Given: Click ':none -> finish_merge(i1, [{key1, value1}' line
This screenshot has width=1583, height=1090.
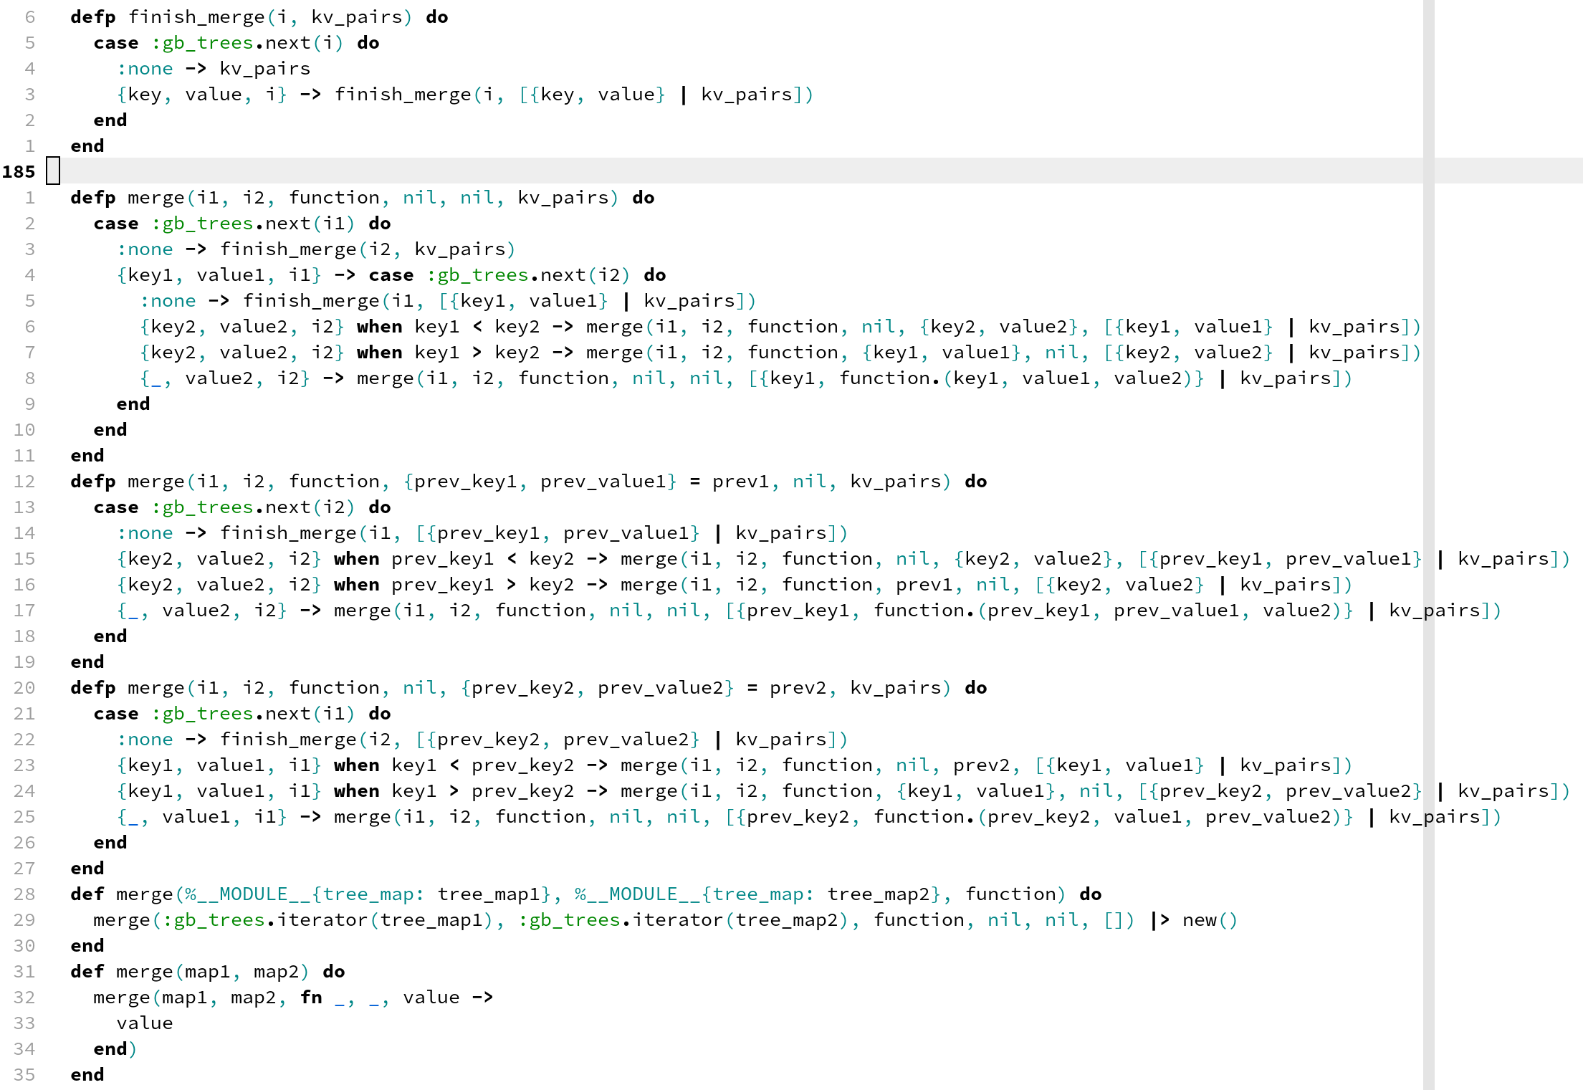Looking at the screenshot, I should point(374,301).
